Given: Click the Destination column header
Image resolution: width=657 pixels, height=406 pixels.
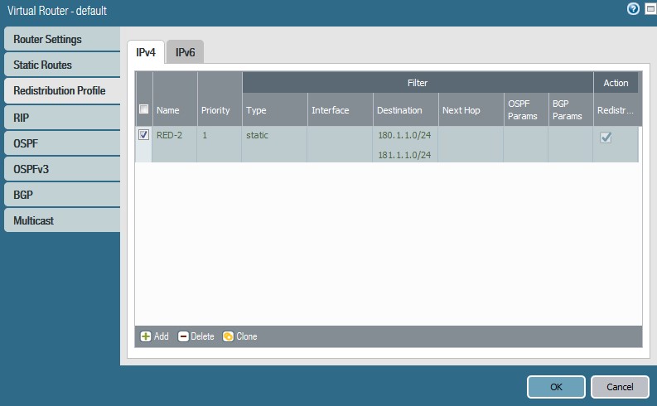Looking at the screenshot, I should tap(406, 109).
